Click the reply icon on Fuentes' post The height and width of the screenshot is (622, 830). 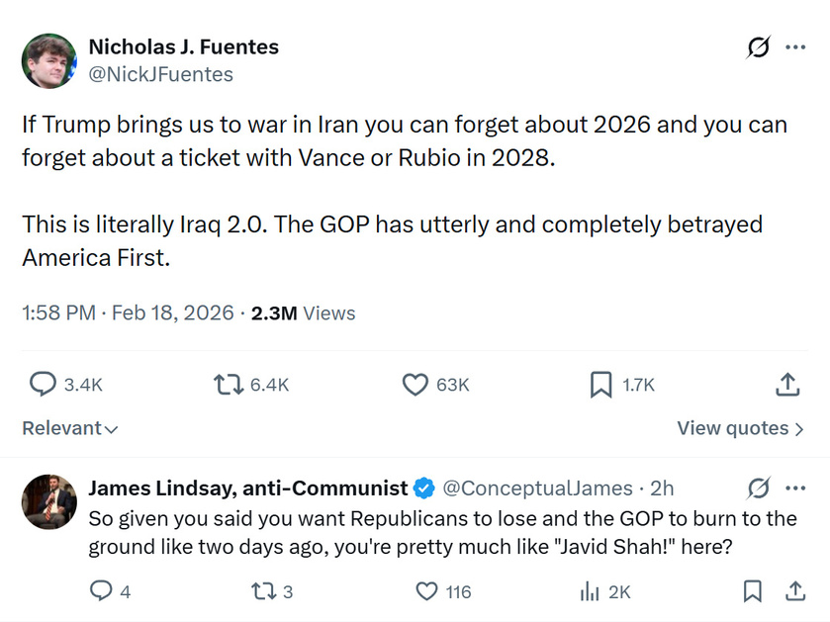point(42,385)
